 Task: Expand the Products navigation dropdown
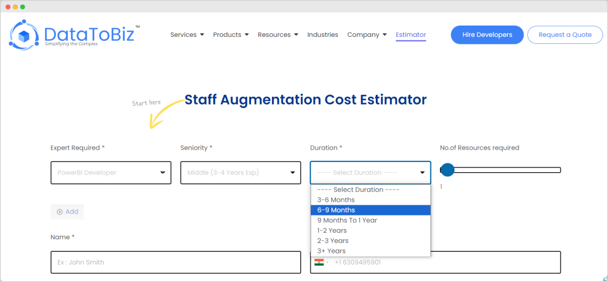coord(230,34)
